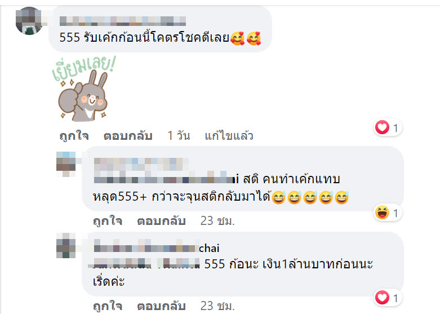Open the author name ending in 'chai'
440x314 pixels.
click(x=157, y=247)
